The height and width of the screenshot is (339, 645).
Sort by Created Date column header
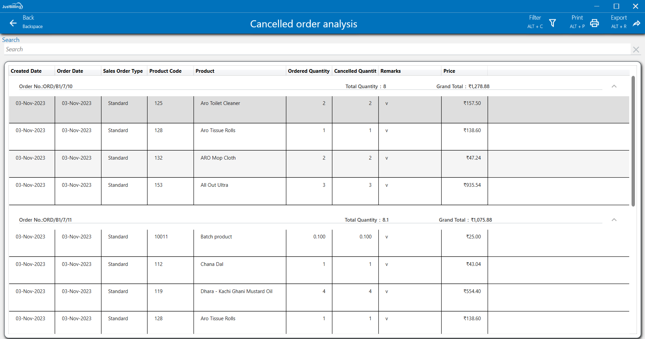click(x=26, y=71)
